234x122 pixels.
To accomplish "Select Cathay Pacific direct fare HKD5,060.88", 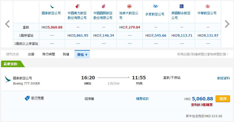I will click(x=52, y=27).
